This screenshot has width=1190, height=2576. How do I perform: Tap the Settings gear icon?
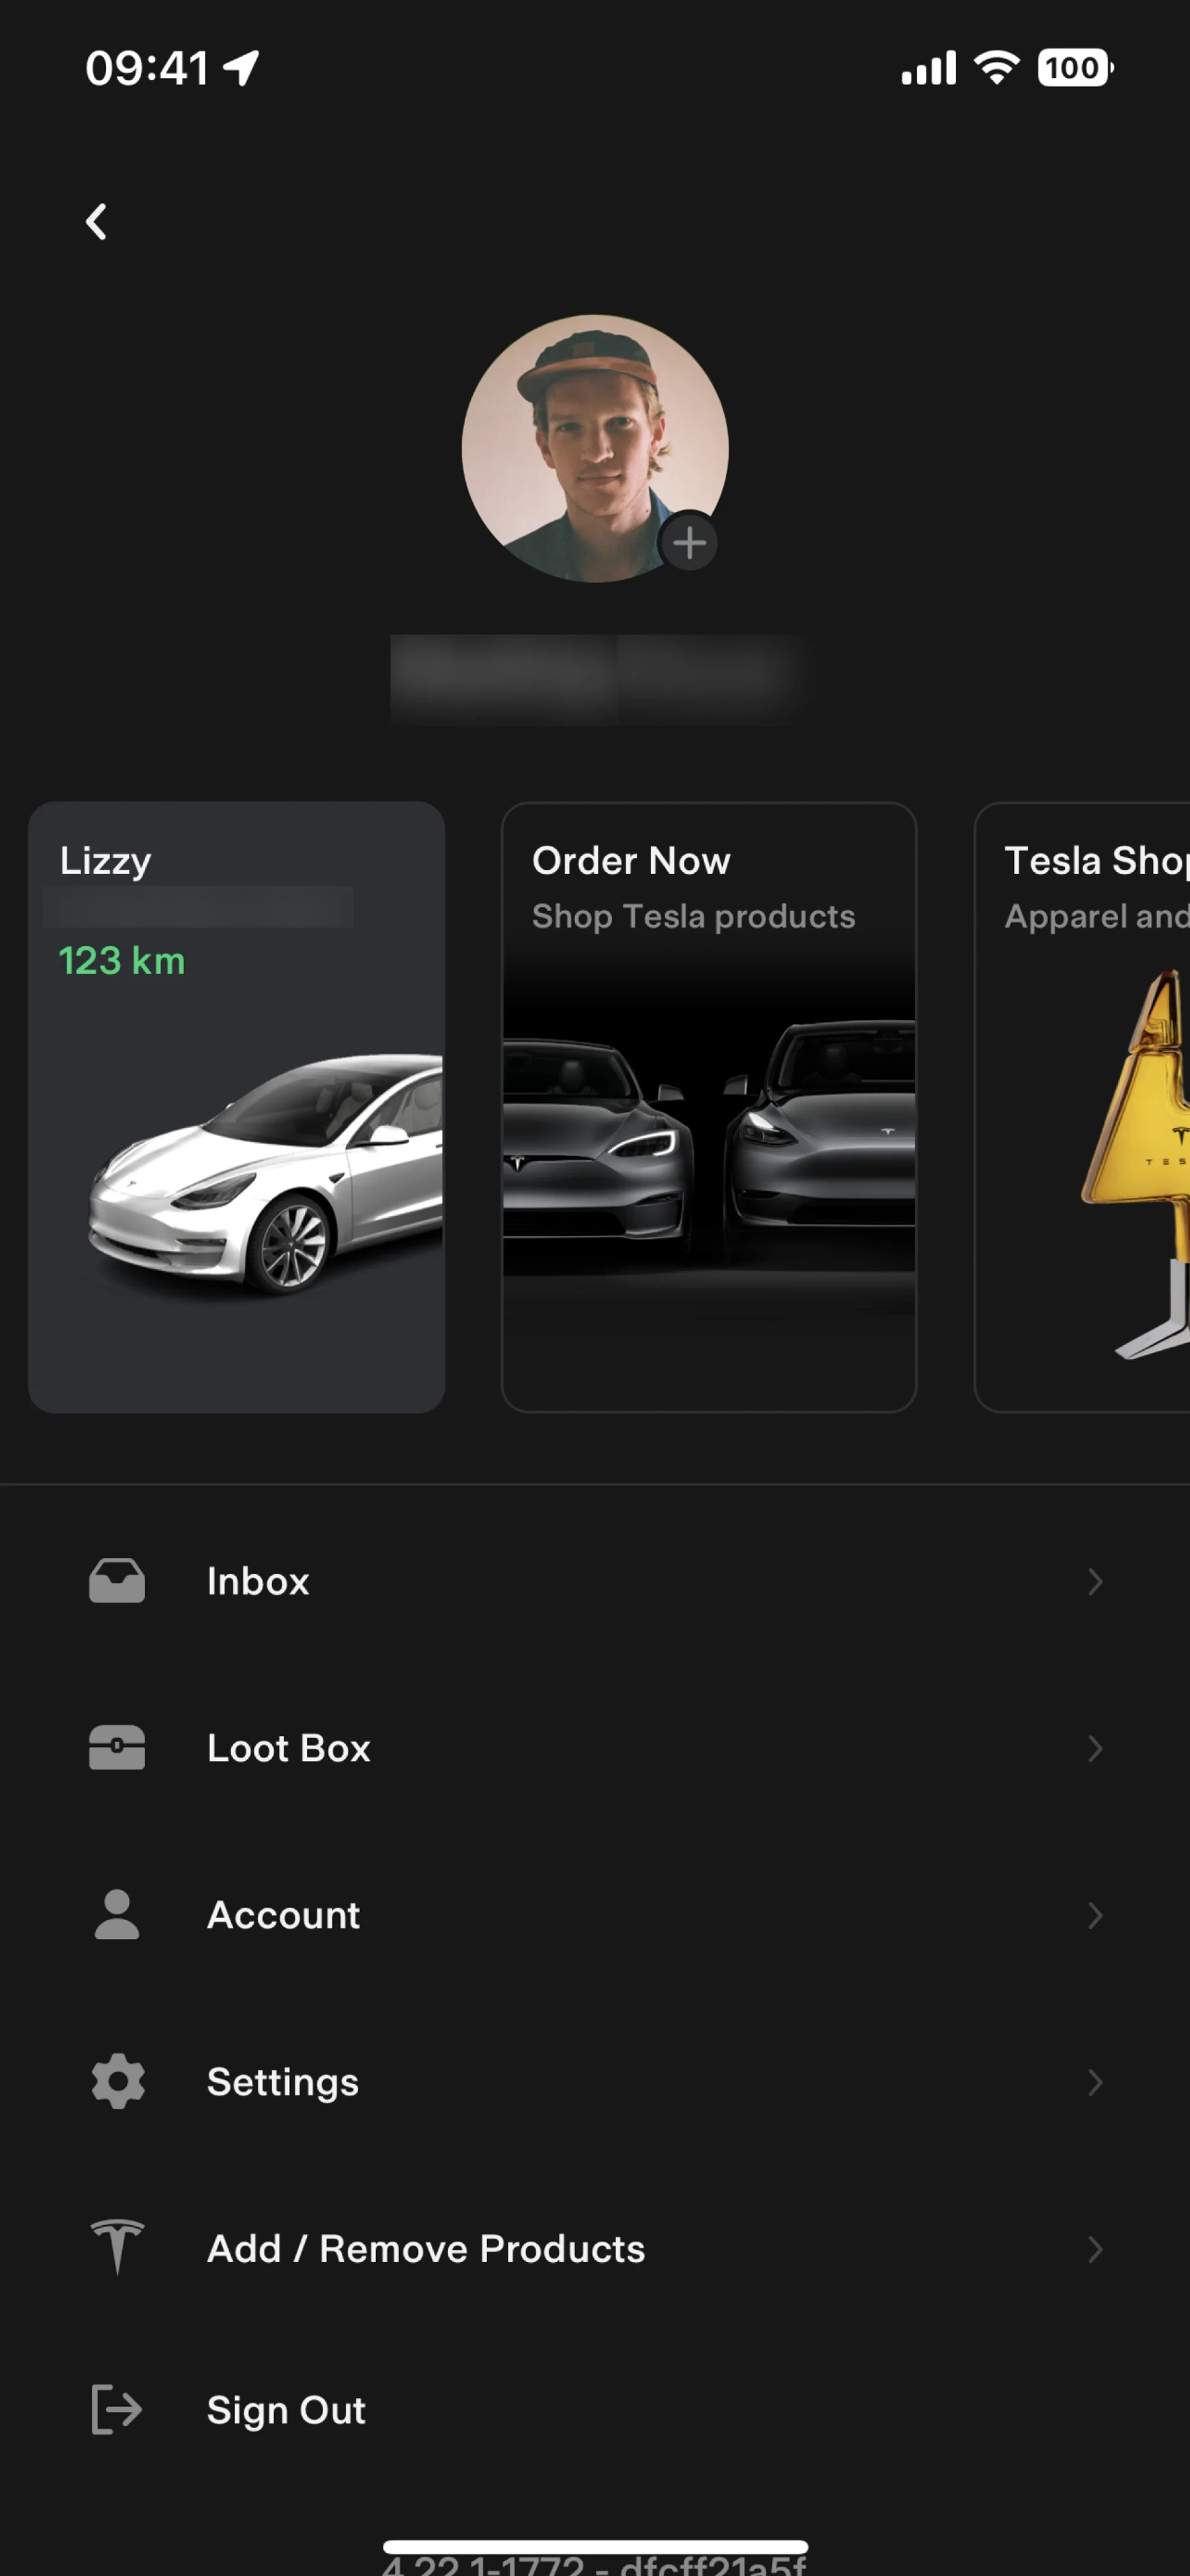118,2081
